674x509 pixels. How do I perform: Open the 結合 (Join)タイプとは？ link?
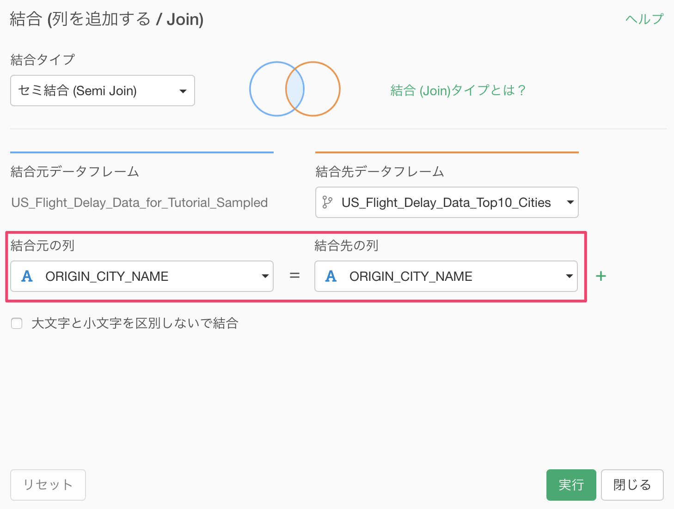pyautogui.click(x=458, y=90)
